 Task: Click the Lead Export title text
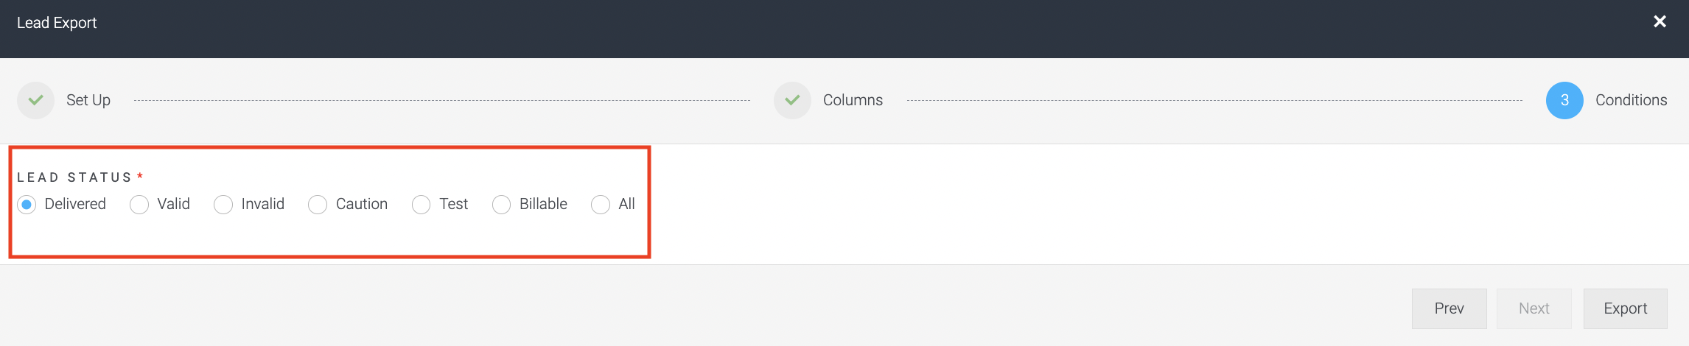57,23
